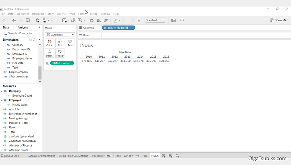
Task: Click the Redo forward arrow
Action: coord(21,20)
